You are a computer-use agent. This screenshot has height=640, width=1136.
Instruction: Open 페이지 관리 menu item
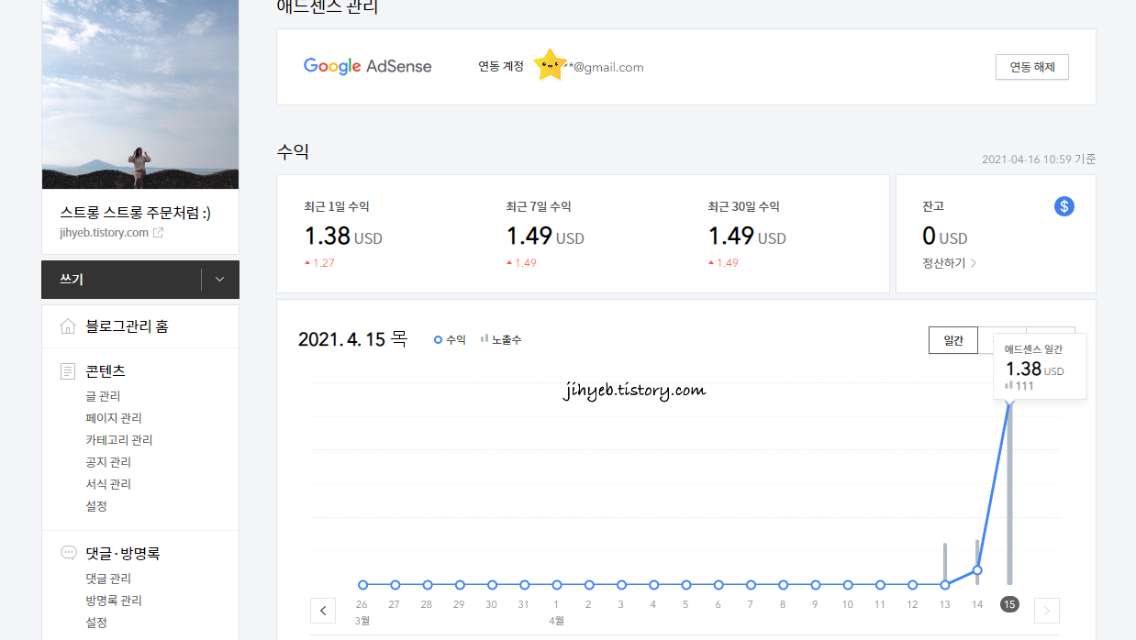click(x=114, y=418)
